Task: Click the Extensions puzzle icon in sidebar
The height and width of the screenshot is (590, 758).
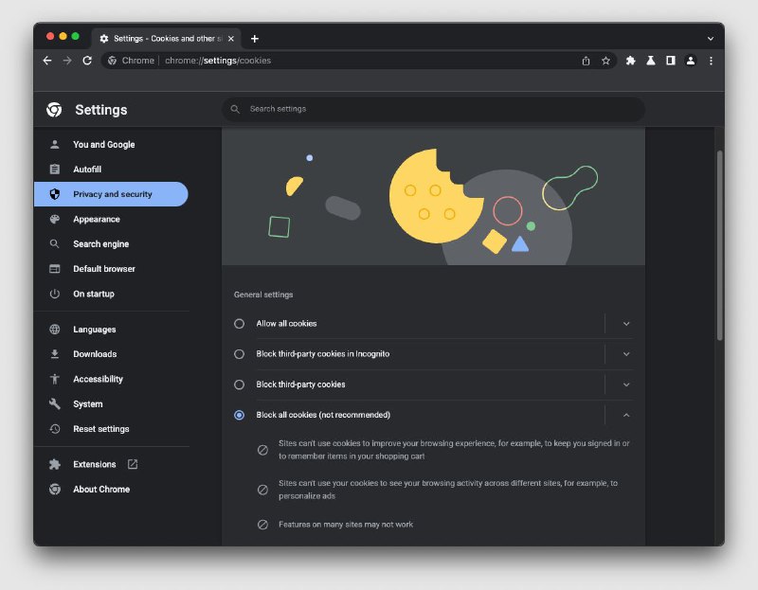Action: pos(55,464)
